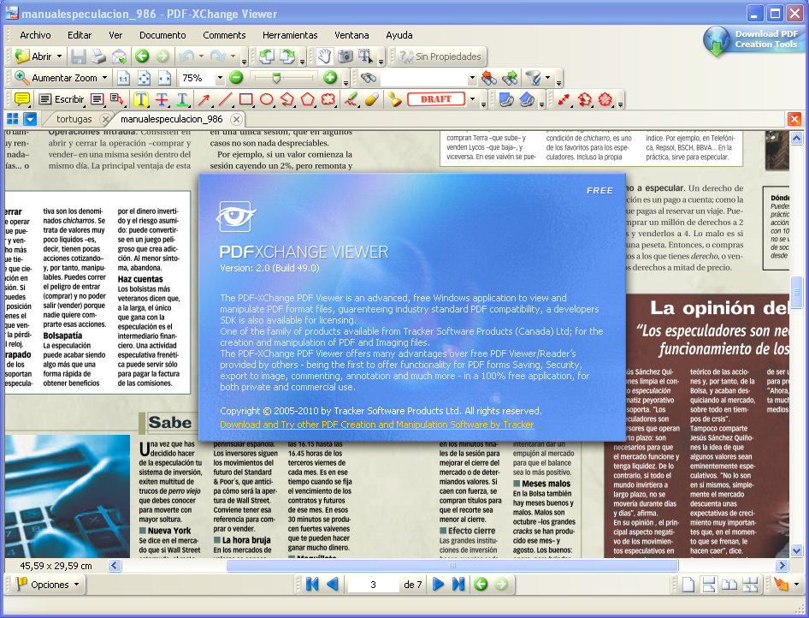The width and height of the screenshot is (809, 618).
Task: Select the Callout tool
Action: coord(117,99)
